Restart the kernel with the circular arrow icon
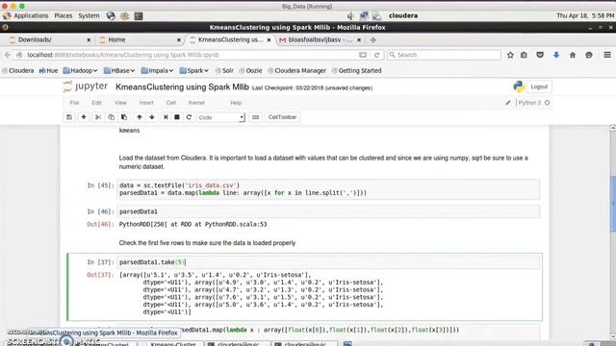Screen dimensions: 616x346 click(189, 117)
